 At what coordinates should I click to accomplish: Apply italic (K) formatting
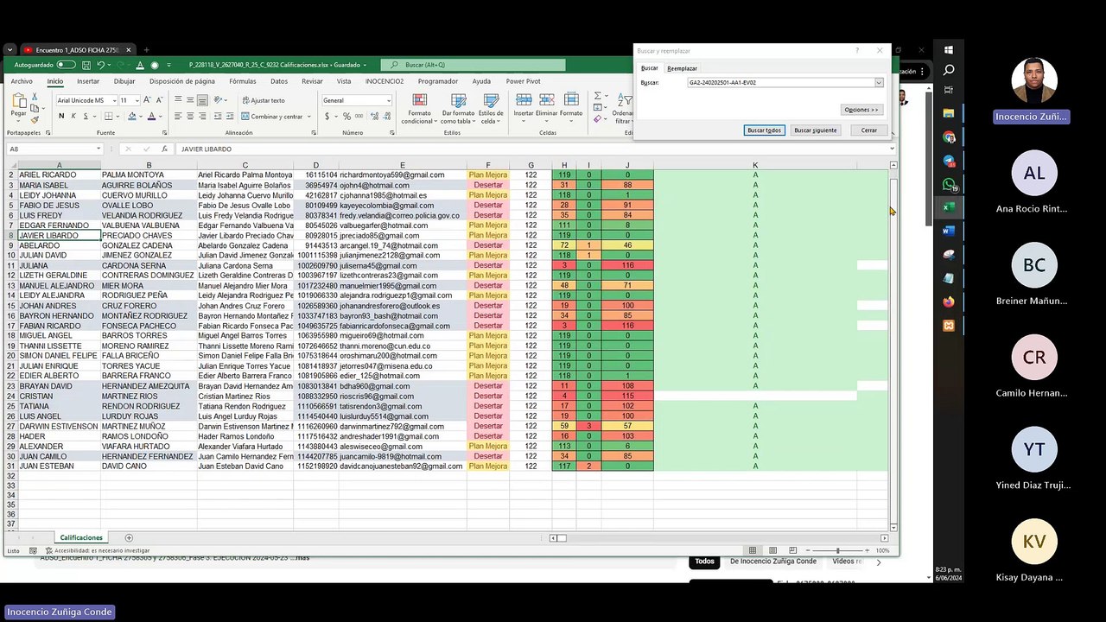pos(74,116)
